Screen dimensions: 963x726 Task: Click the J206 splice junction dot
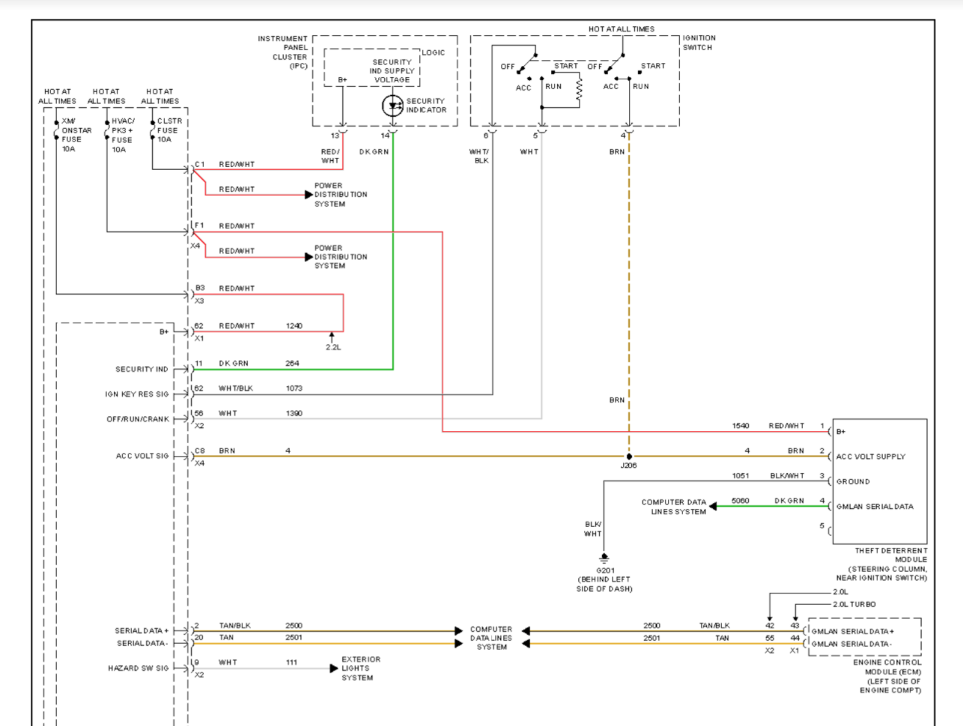pyautogui.click(x=629, y=457)
